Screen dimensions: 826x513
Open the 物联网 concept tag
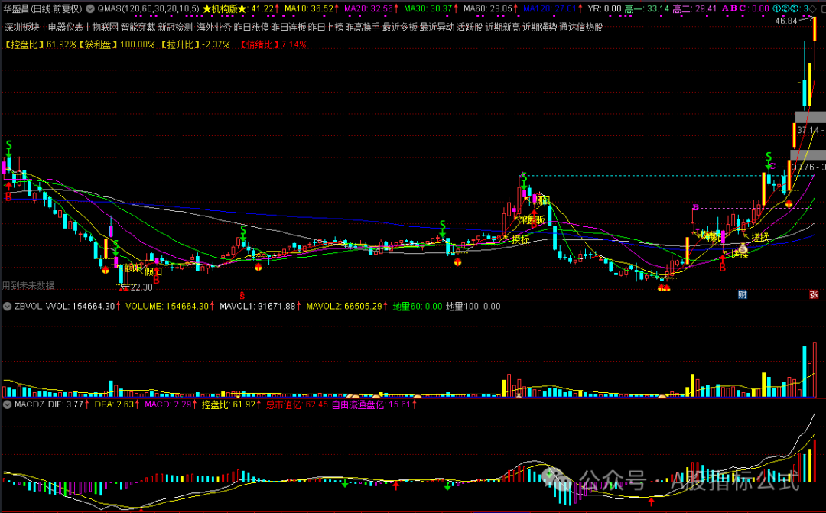coord(106,27)
